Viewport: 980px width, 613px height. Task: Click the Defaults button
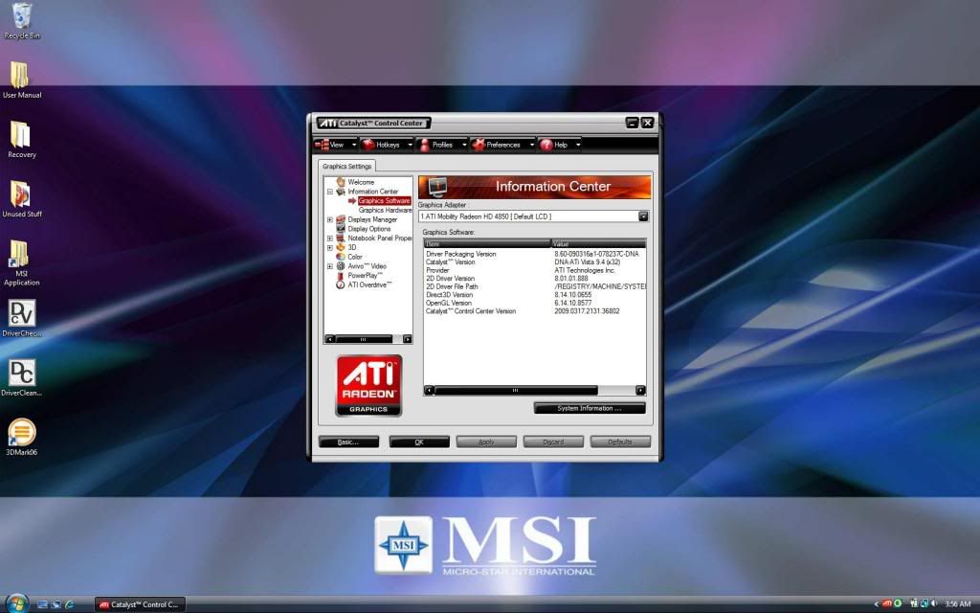point(620,442)
